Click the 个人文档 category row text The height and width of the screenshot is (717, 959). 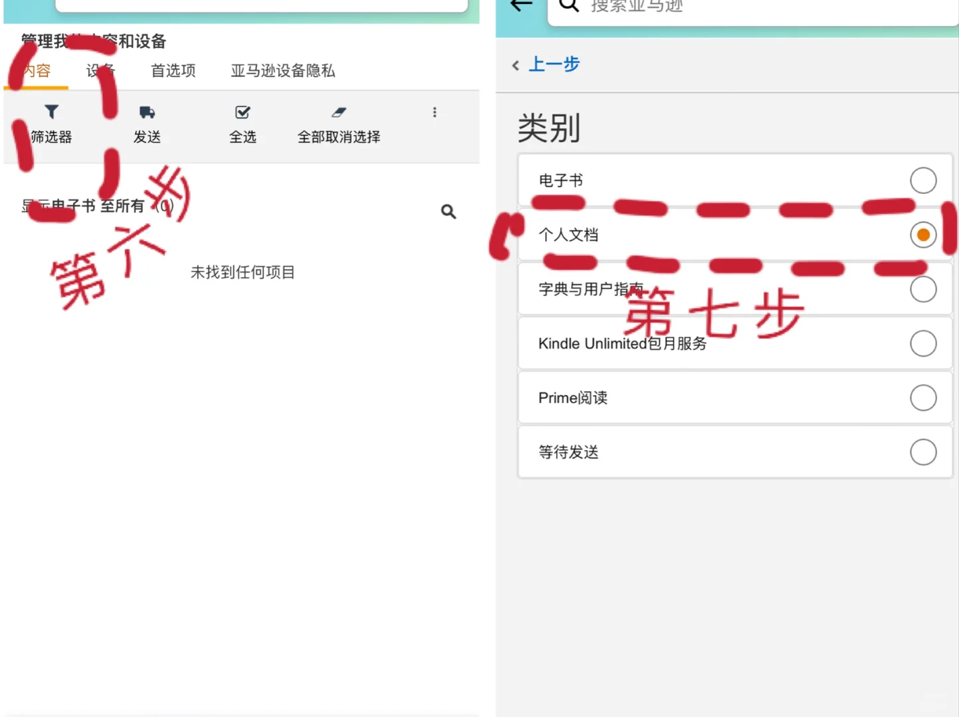point(568,235)
